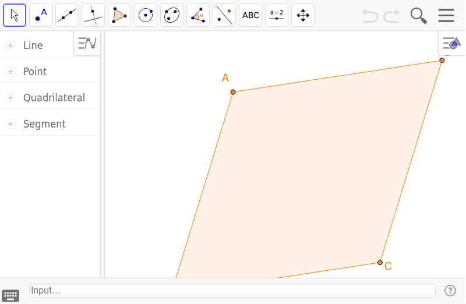Select the Point tool
Viewport: 466px width, 304px height.
pos(41,15)
